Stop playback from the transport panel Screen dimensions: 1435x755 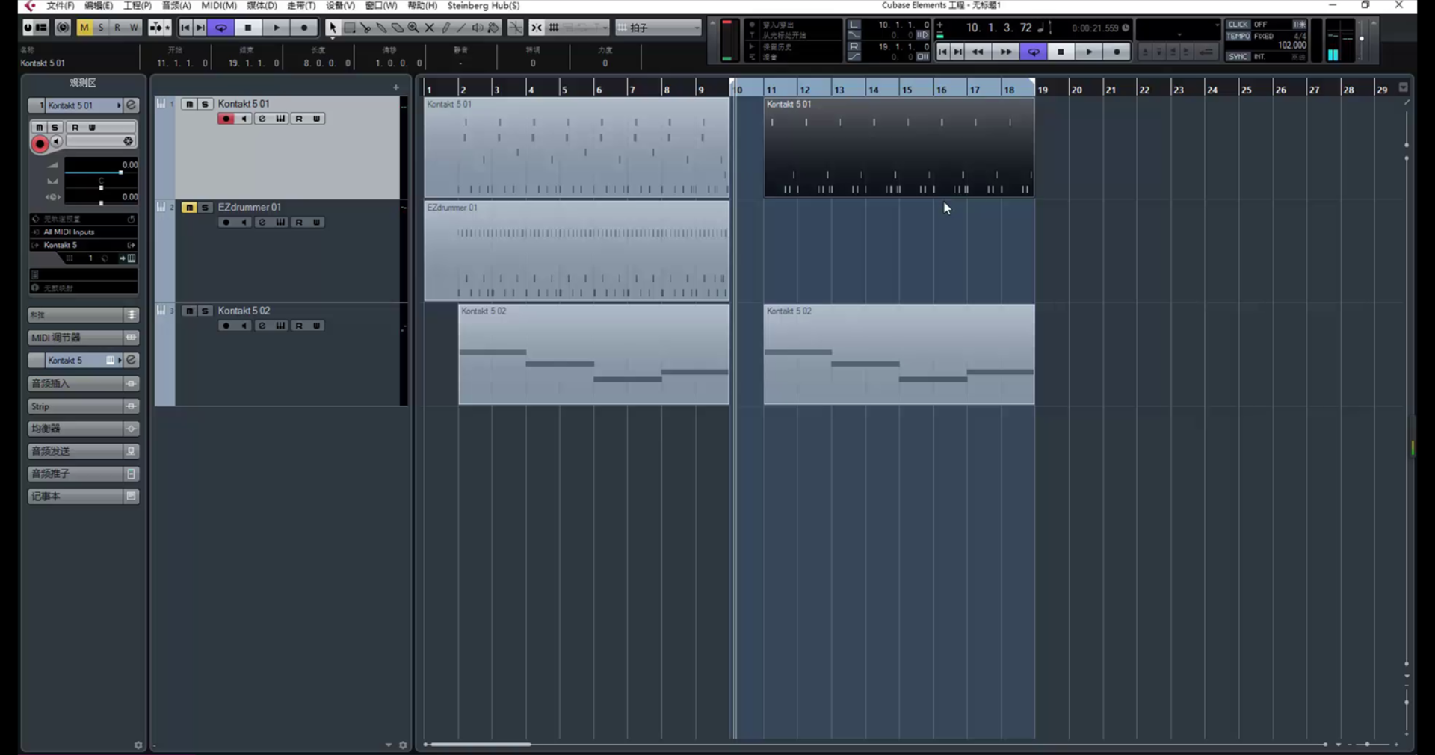(x=1061, y=52)
